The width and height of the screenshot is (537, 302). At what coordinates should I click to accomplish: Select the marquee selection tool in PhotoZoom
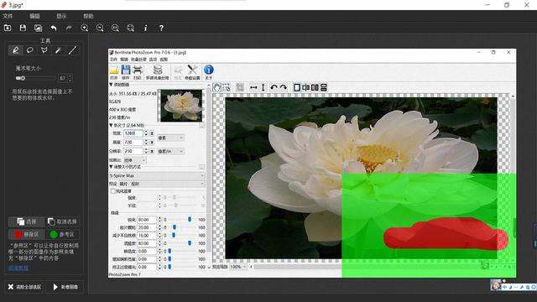point(227,87)
